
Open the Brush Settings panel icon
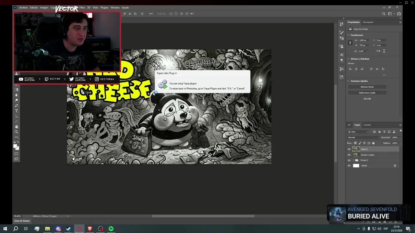pyautogui.click(x=341, y=38)
